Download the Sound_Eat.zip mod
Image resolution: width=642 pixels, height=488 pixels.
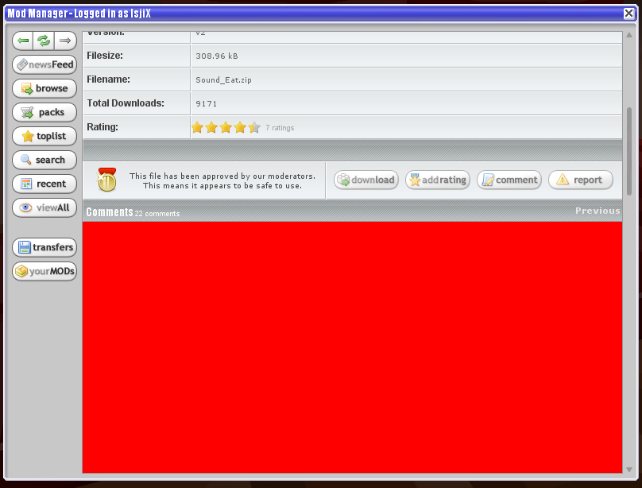coord(366,180)
